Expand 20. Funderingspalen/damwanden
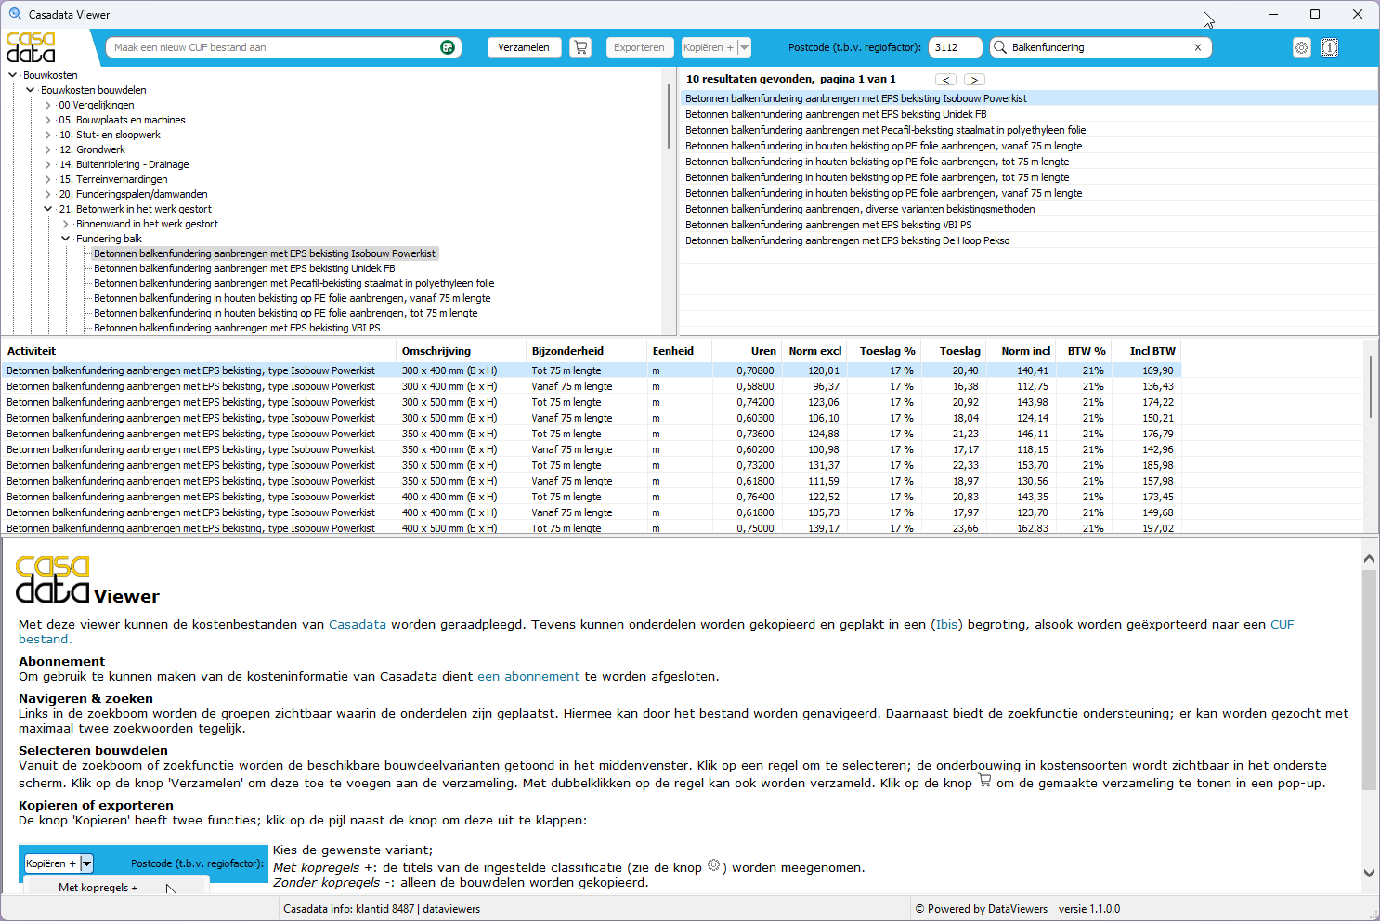Screen dimensions: 1380x921 pos(48,194)
